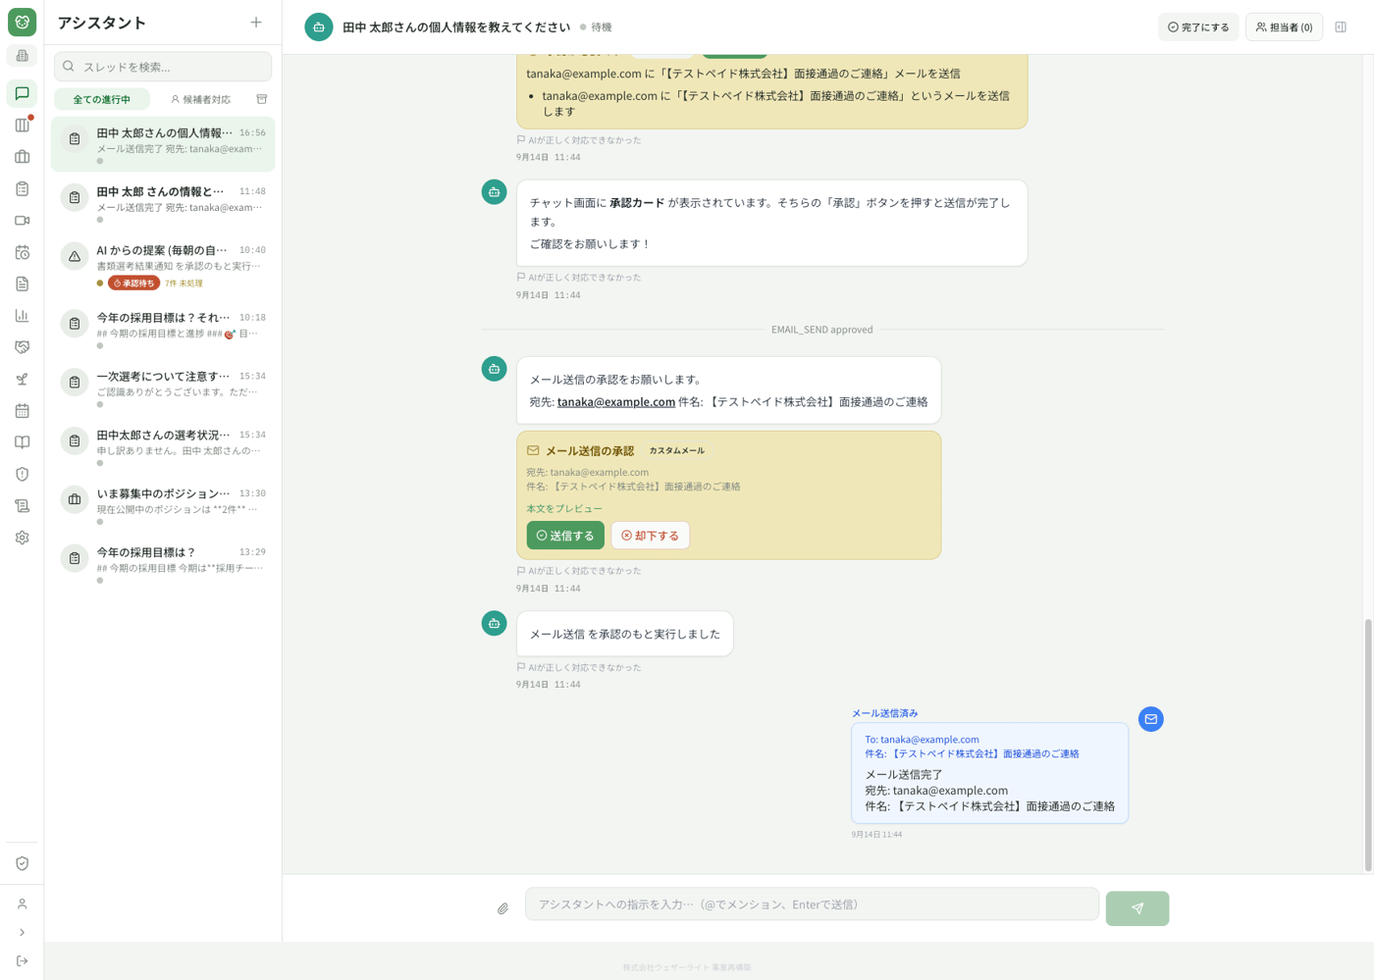Image resolution: width=1374 pixels, height=980 pixels.
Task: Click the logout icon at sidebar bottom
Action: (22, 961)
